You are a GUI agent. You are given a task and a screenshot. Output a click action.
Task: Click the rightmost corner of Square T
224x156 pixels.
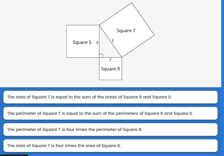(154, 35)
